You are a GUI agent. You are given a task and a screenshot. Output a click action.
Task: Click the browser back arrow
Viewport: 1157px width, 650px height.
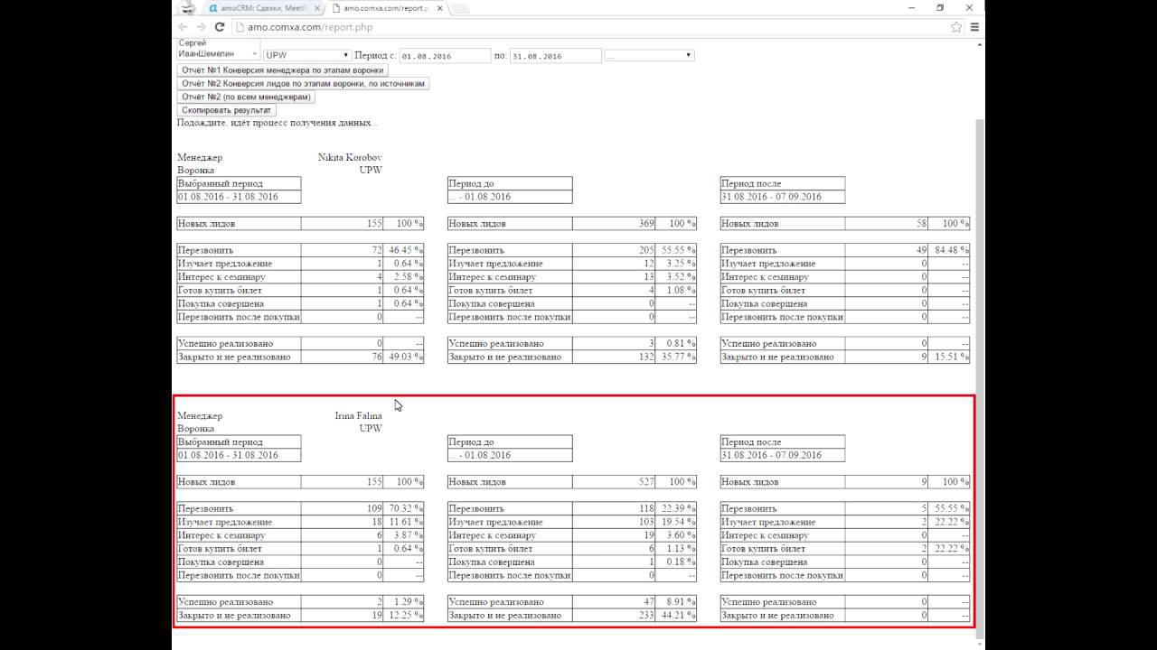(x=183, y=27)
